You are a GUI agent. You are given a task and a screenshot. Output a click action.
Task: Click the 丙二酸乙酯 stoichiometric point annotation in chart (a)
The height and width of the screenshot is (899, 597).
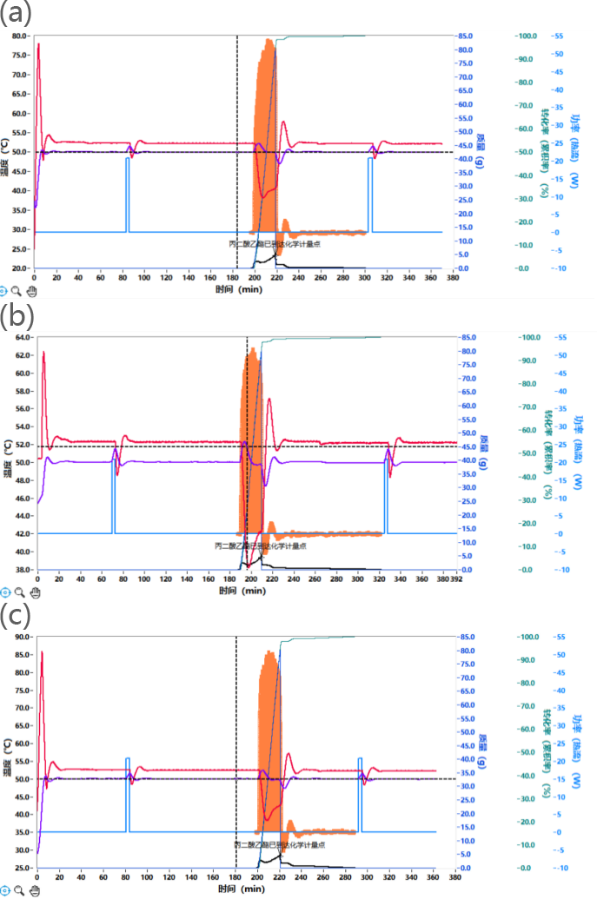[x=275, y=244]
